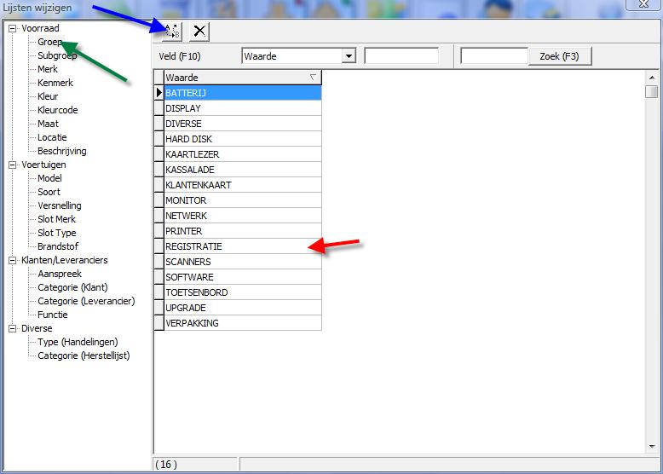Viewport: 663px width, 474px height.
Task: Click the Klanten/Leveranciers root label
Action: [64, 261]
